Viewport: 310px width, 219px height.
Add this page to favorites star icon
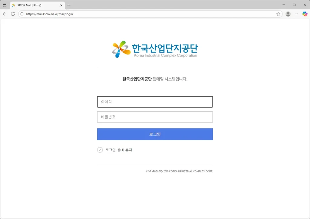[x=278, y=14]
